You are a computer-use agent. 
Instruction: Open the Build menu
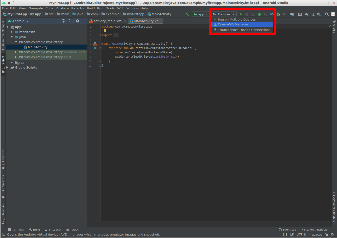91,8
